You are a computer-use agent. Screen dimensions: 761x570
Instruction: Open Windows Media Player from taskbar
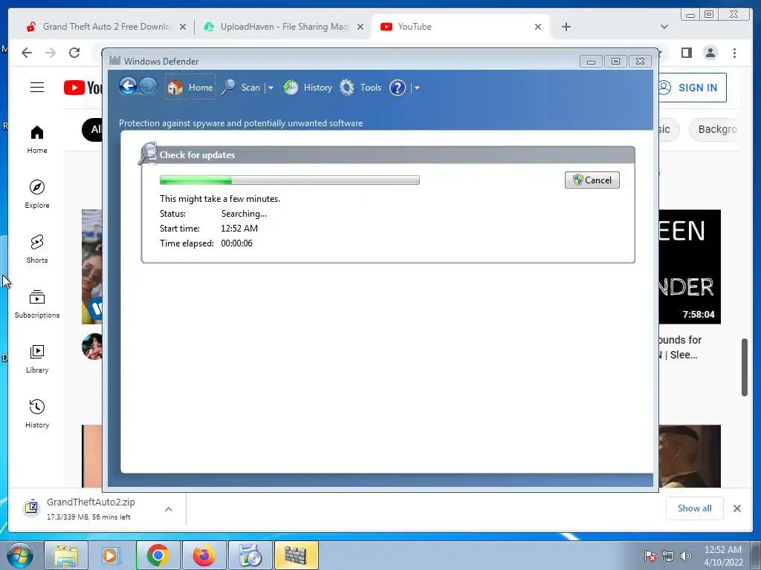coord(111,555)
